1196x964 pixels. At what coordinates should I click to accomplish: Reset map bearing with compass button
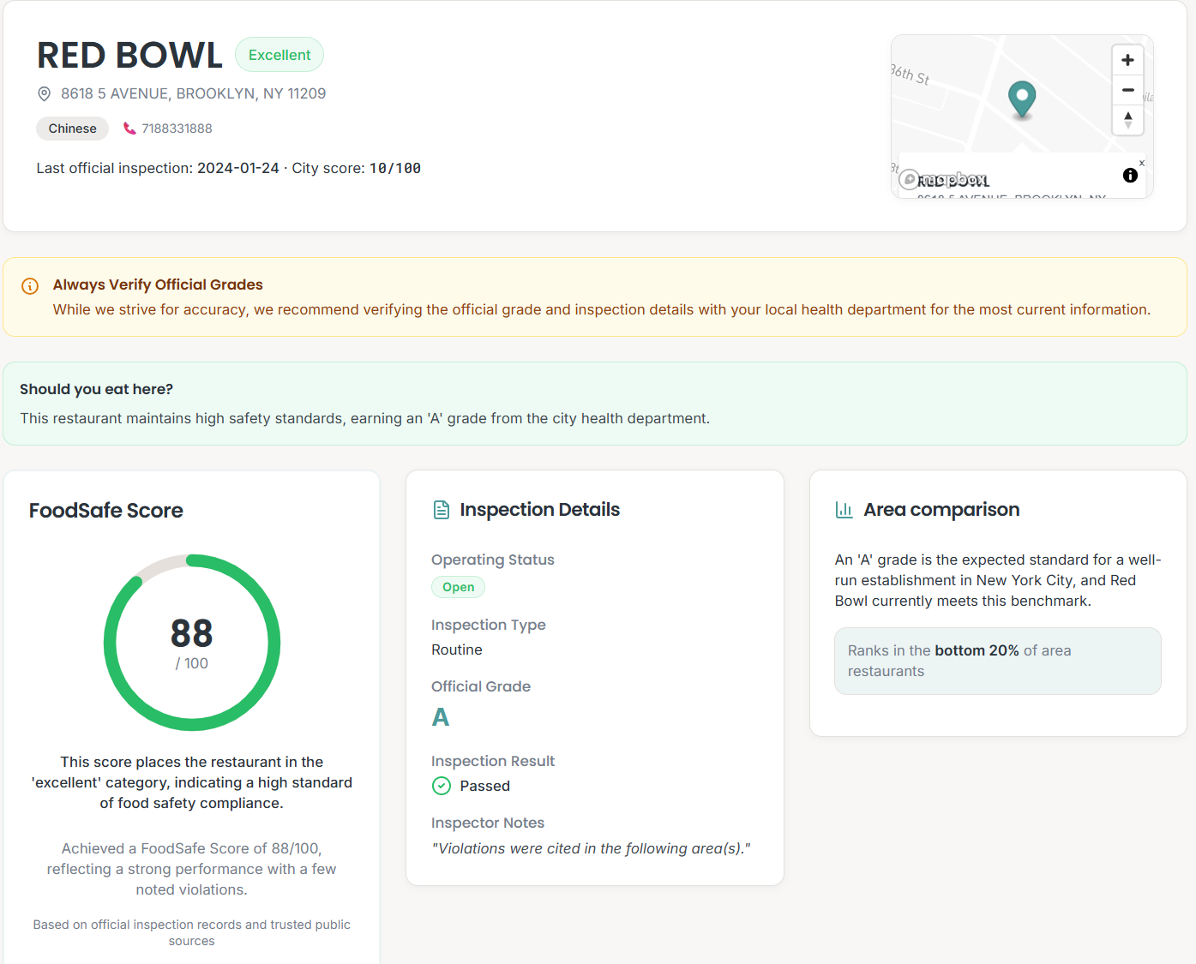1127,120
